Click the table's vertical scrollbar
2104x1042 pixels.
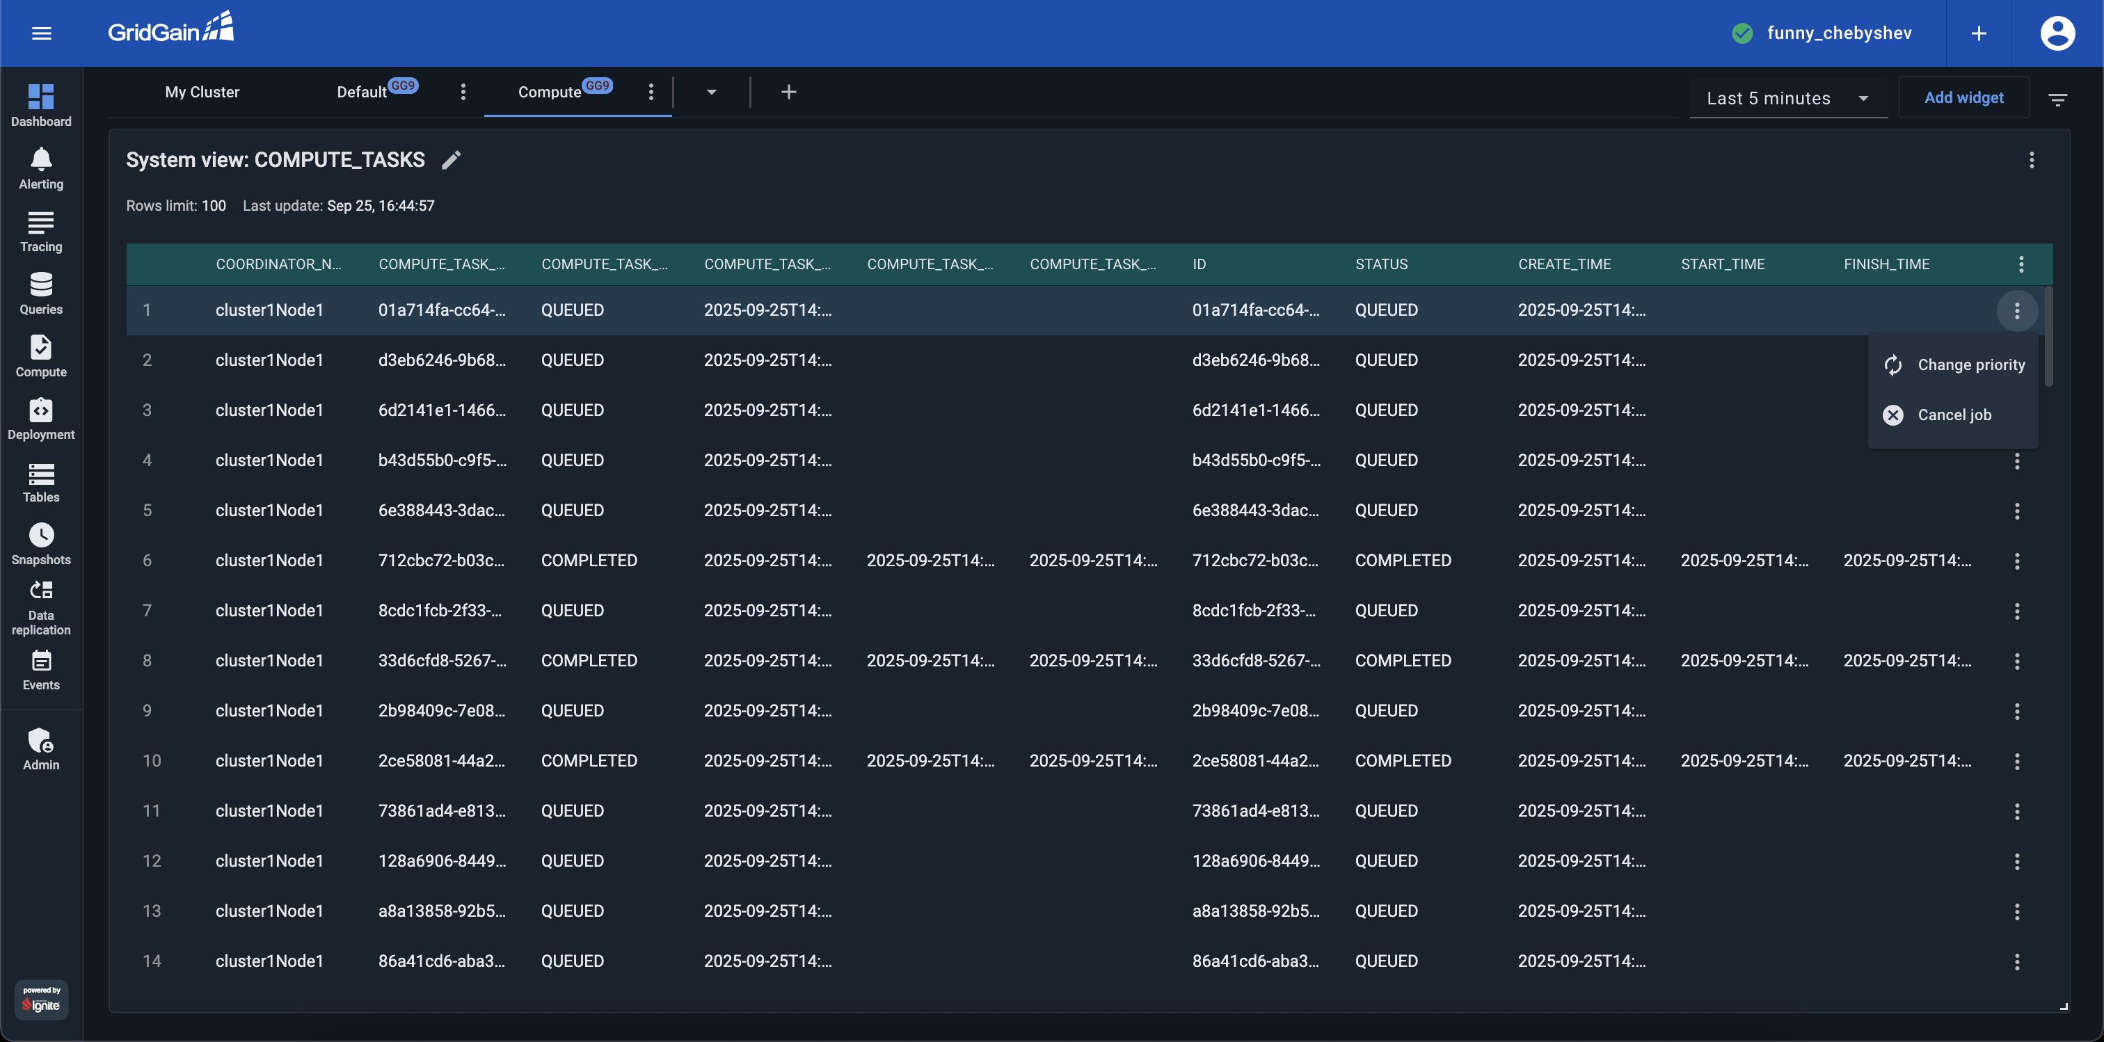point(2048,337)
